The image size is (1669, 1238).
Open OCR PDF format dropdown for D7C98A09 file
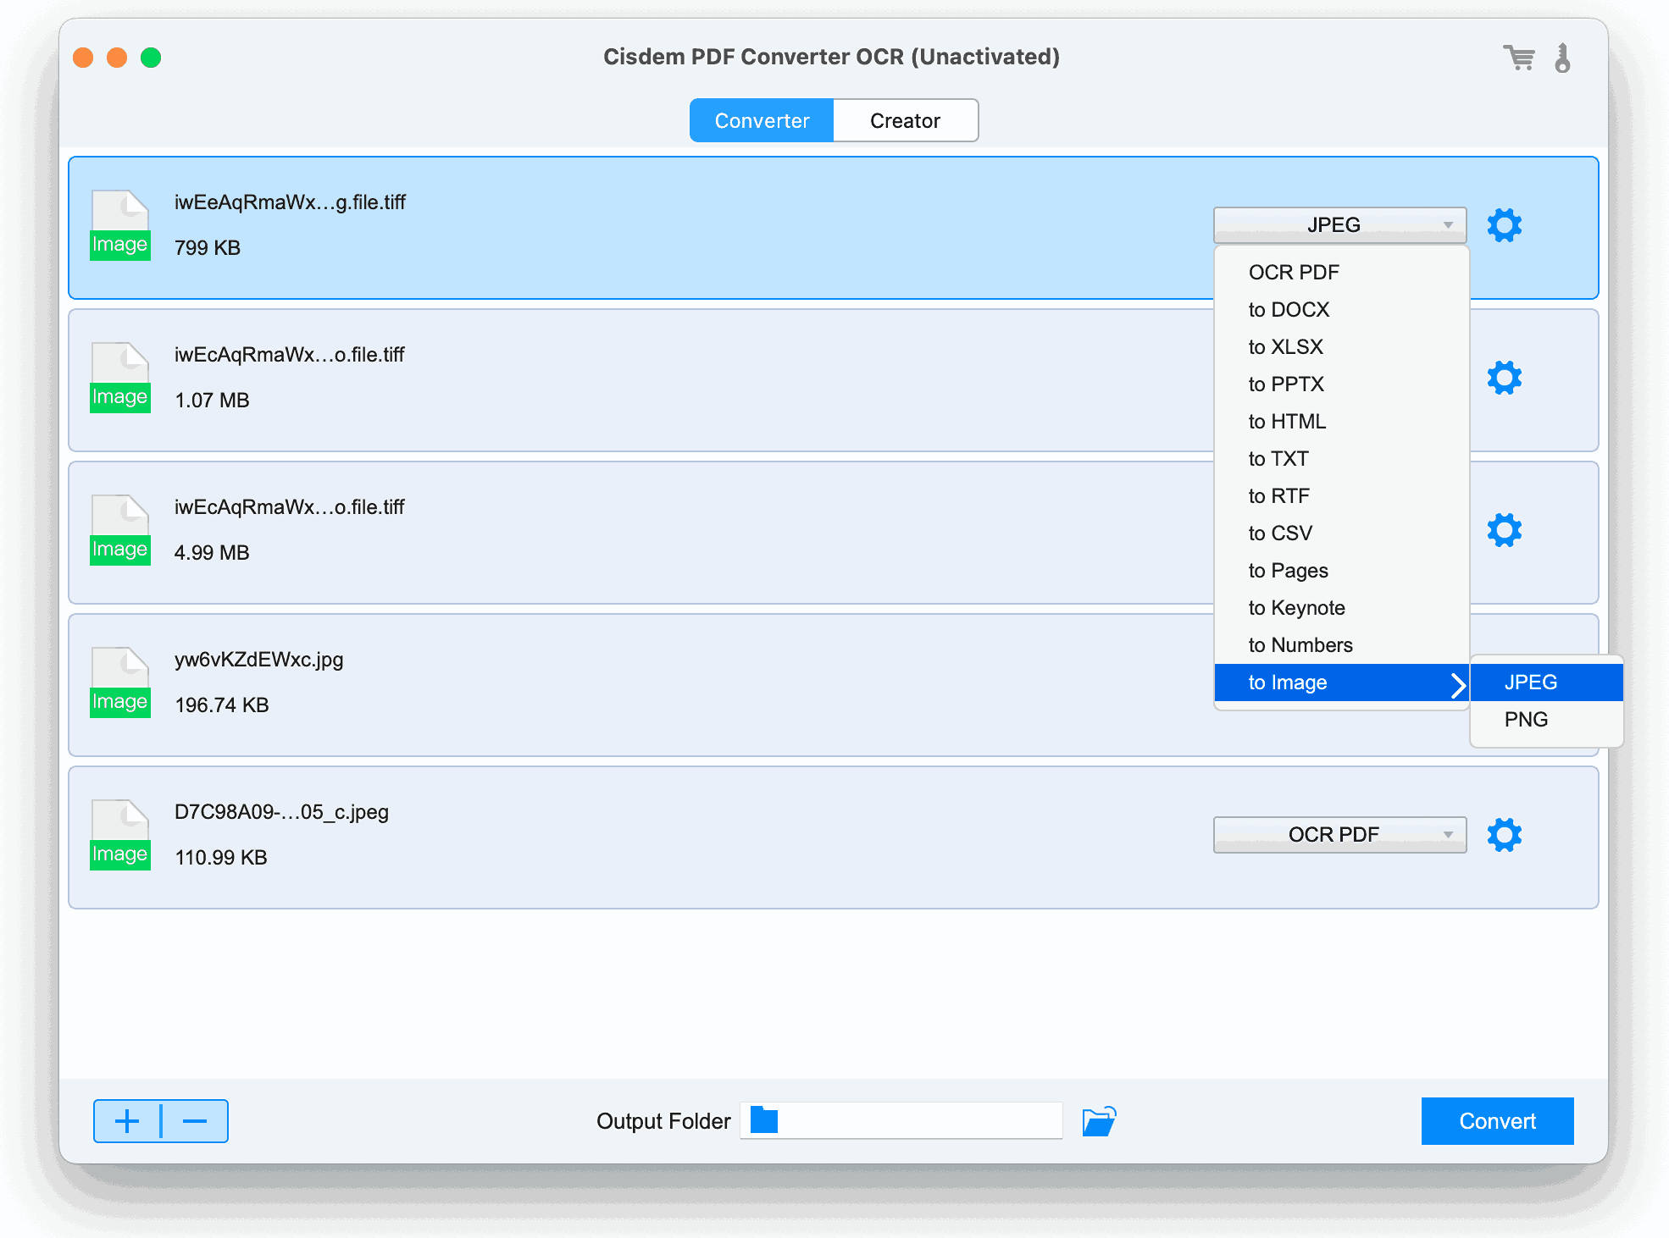tap(1339, 835)
